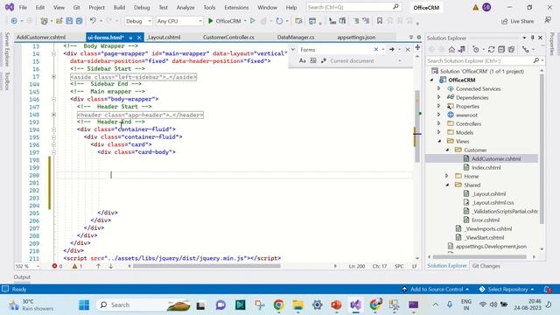Click the errors count icon in editor status
The width and height of the screenshot is (560, 315).
pyautogui.click(x=54, y=266)
